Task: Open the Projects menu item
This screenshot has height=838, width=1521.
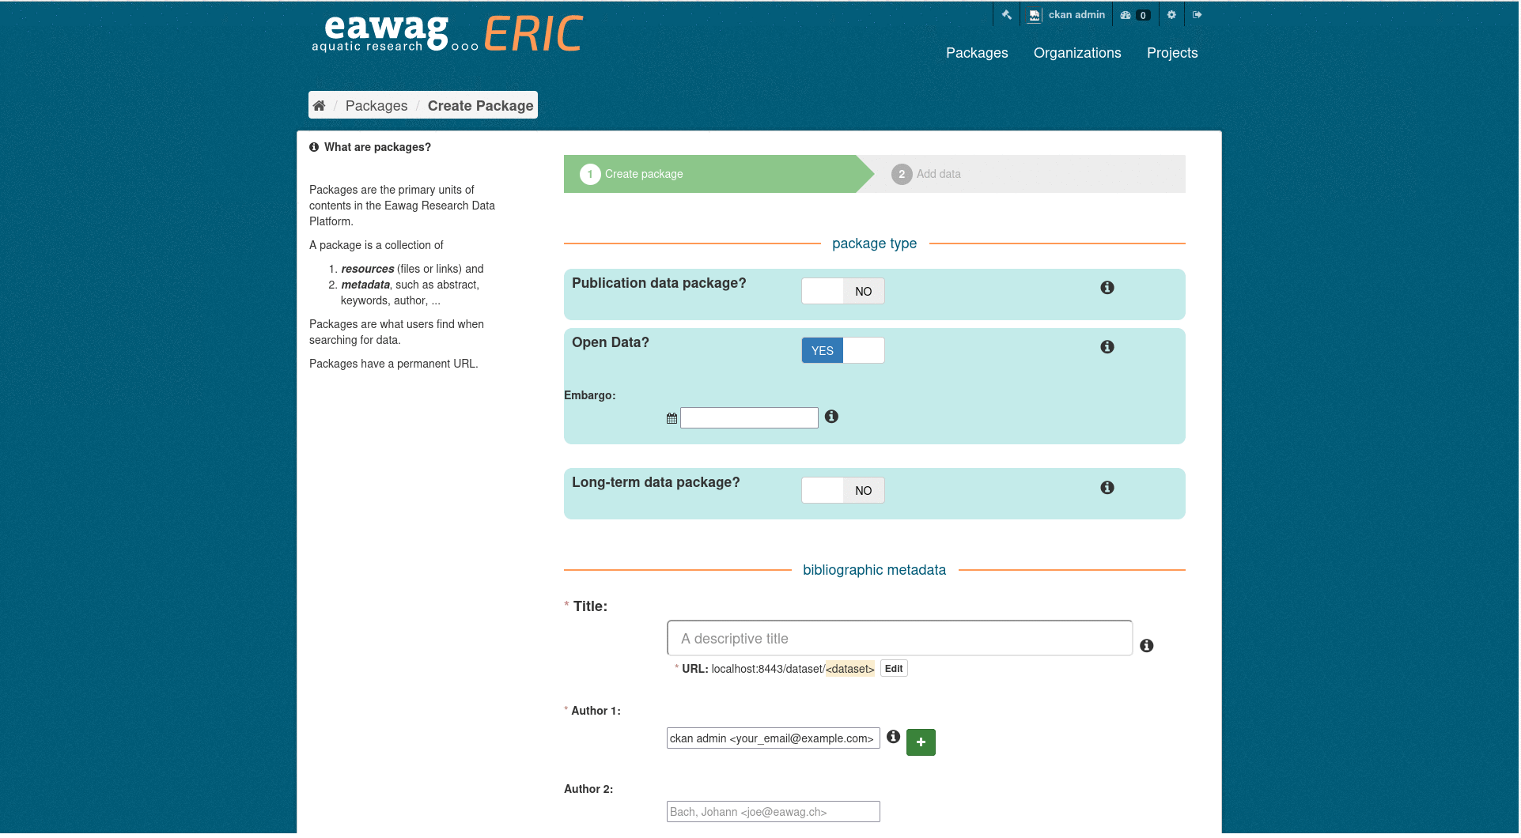Action: point(1171,53)
